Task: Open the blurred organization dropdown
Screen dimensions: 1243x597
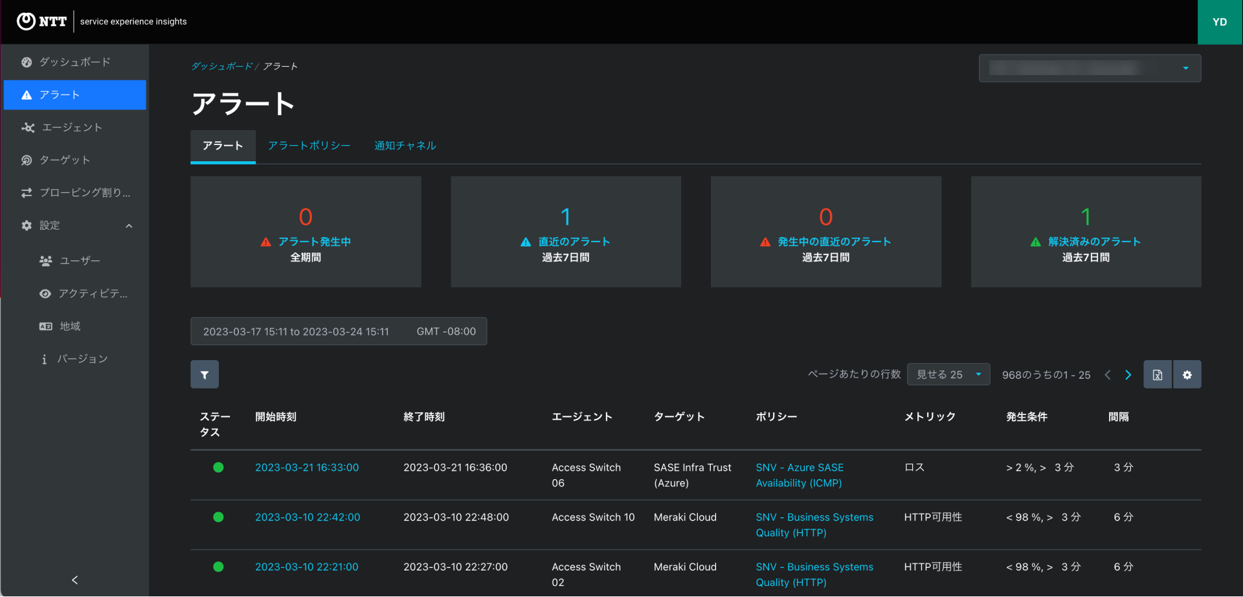Action: (1090, 68)
